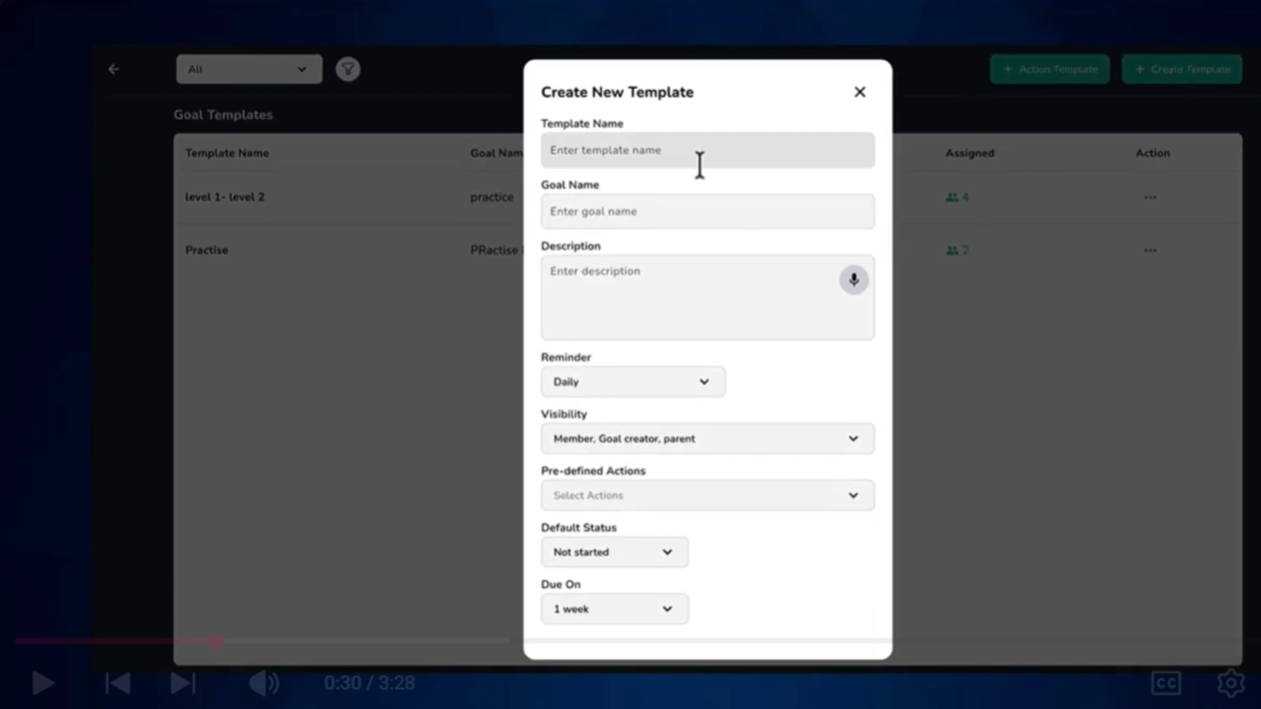Open the All filter dropdown
This screenshot has width=1261, height=709.
[249, 69]
